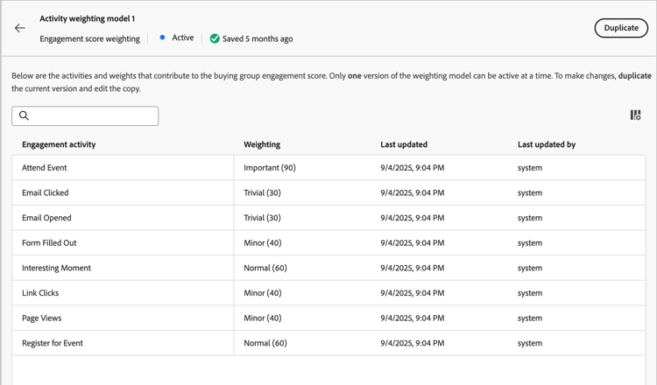Select the Link Clicks row
The image size is (657, 385).
[x=40, y=293]
